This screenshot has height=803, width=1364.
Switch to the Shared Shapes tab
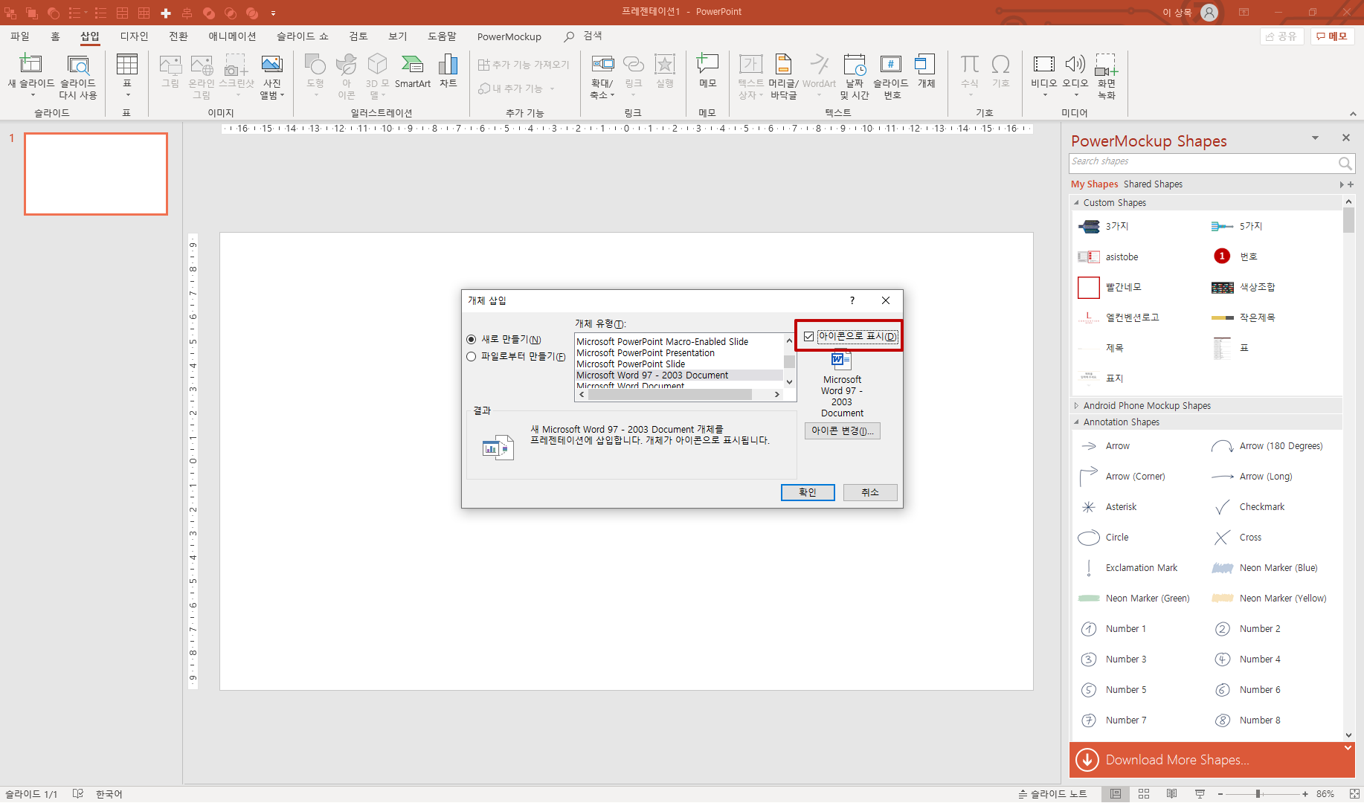pos(1153,184)
